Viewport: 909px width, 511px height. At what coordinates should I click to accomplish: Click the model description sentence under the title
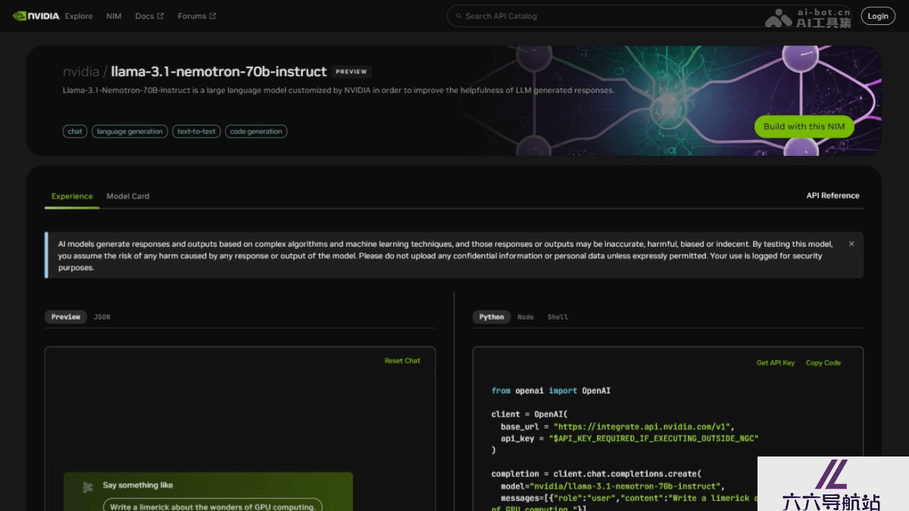[x=339, y=90]
